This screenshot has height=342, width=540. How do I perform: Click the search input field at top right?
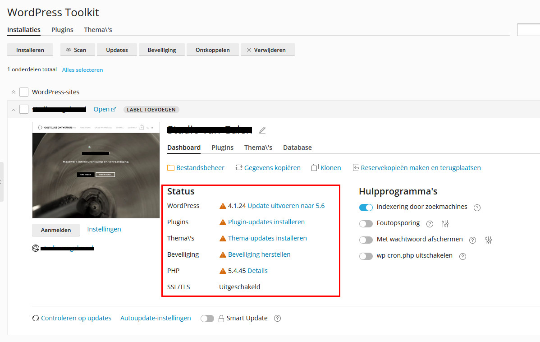[529, 30]
